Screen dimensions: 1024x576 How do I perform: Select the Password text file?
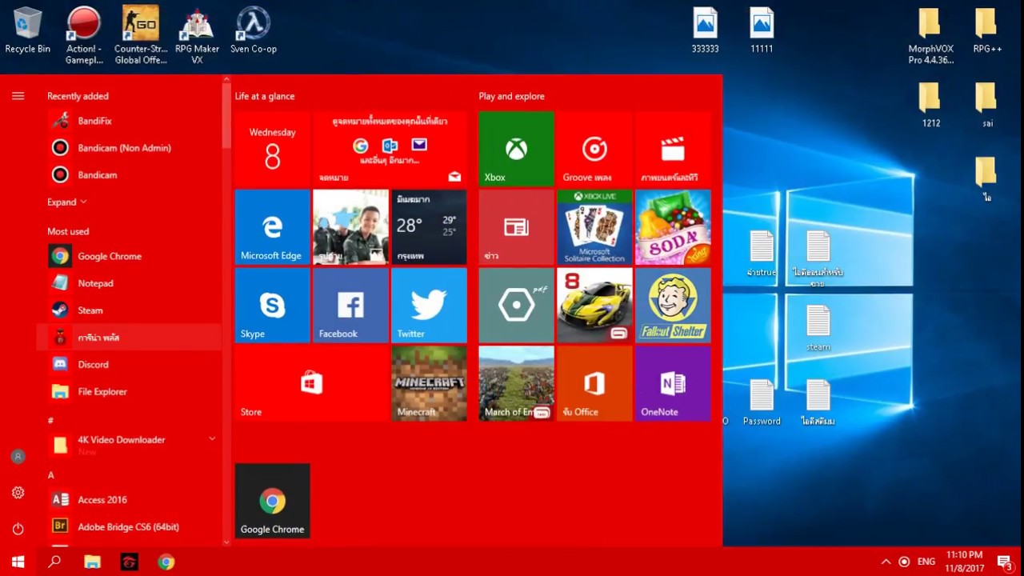click(761, 402)
